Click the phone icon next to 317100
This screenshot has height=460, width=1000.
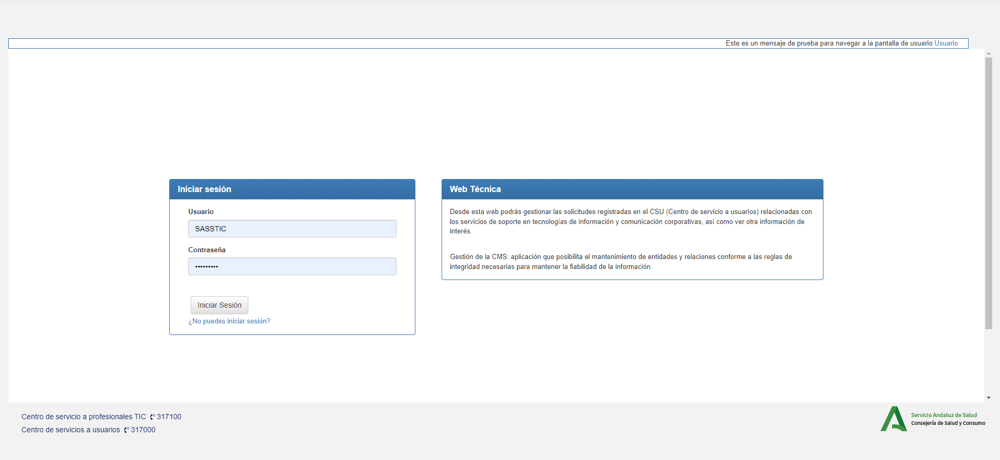click(152, 417)
